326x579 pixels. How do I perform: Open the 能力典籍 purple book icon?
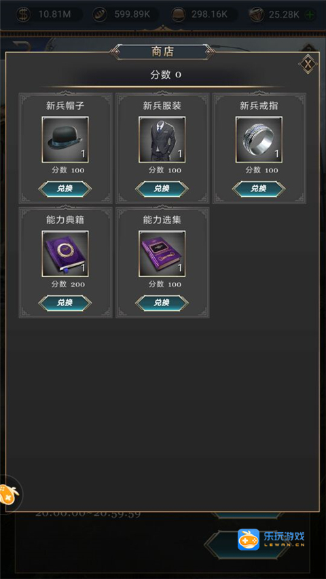tap(65, 254)
